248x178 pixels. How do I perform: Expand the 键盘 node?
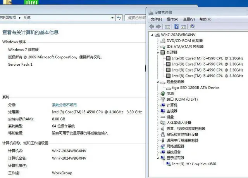pos(158,117)
